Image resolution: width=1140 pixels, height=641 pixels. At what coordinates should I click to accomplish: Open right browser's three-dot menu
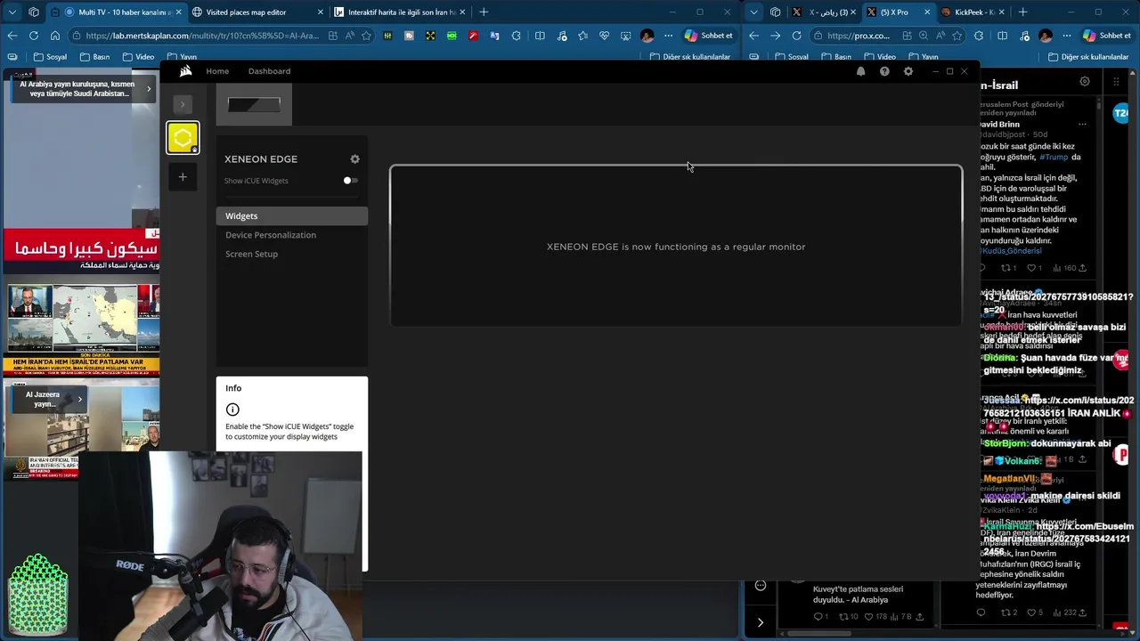[x=1066, y=36]
